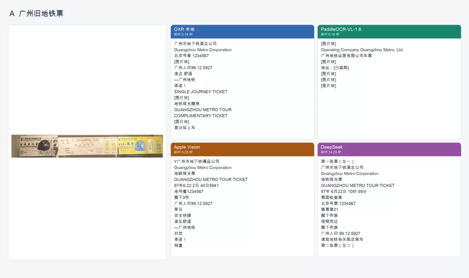469x278 pixels.
Task: Click Operating Company Guangzhou Metro, Ltd. line
Action: 362,50
